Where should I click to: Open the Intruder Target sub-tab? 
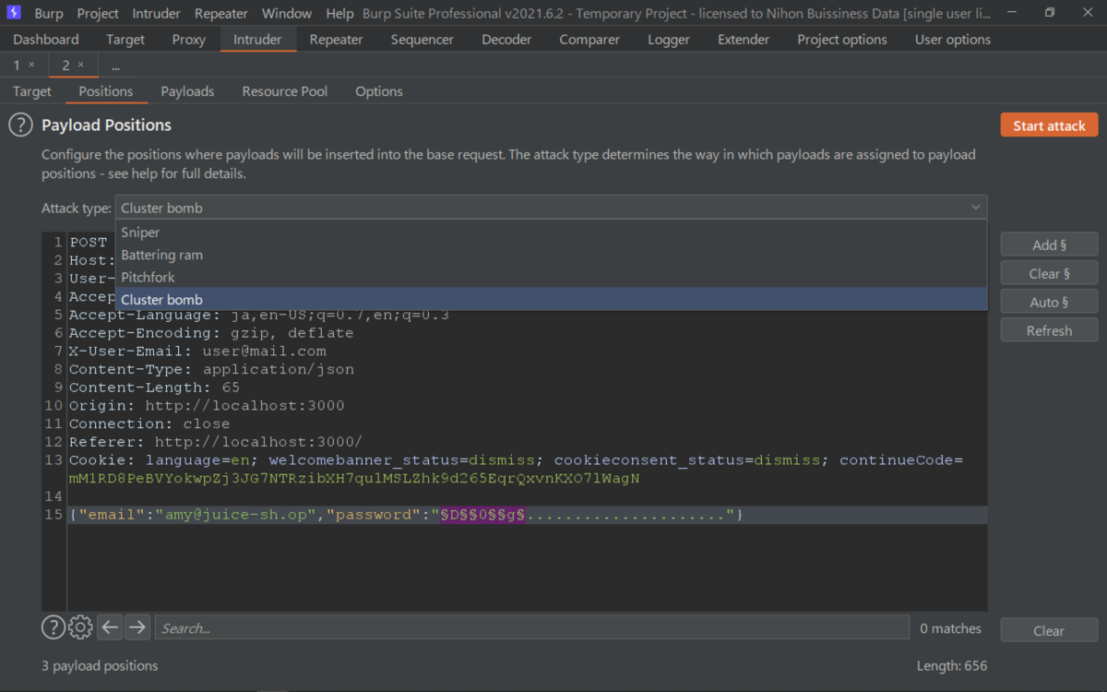click(x=32, y=91)
